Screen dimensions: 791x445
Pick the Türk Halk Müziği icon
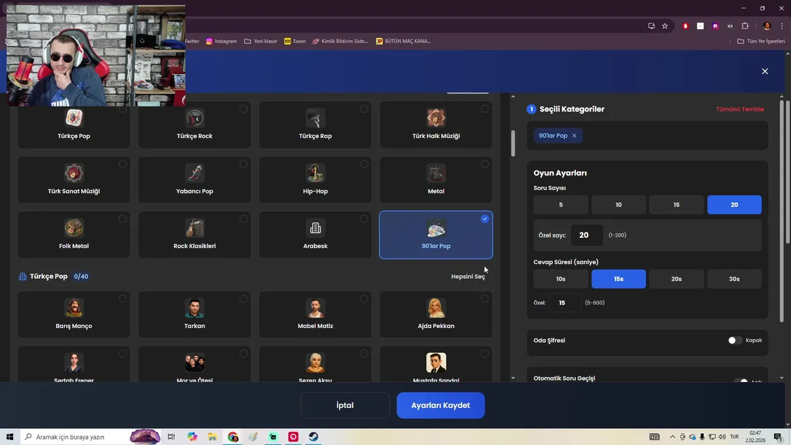click(x=436, y=117)
